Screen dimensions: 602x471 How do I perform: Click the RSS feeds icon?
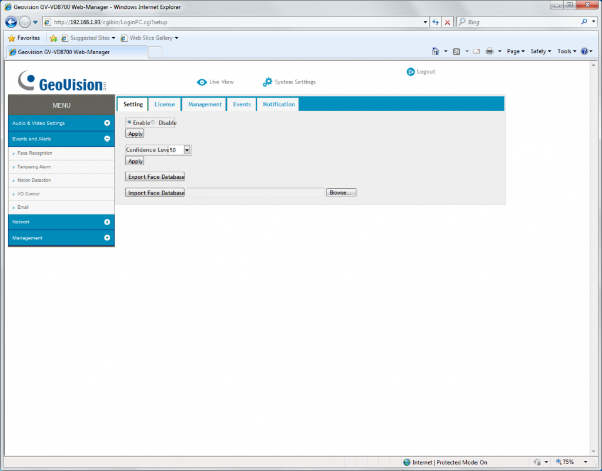point(456,51)
